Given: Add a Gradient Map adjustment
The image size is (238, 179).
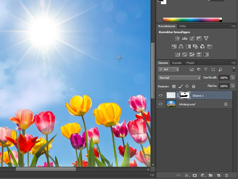Looking at the screenshot, I should 206,54.
